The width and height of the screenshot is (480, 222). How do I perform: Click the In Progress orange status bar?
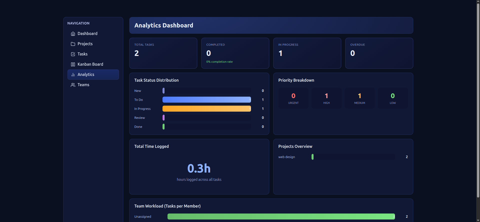click(207, 109)
